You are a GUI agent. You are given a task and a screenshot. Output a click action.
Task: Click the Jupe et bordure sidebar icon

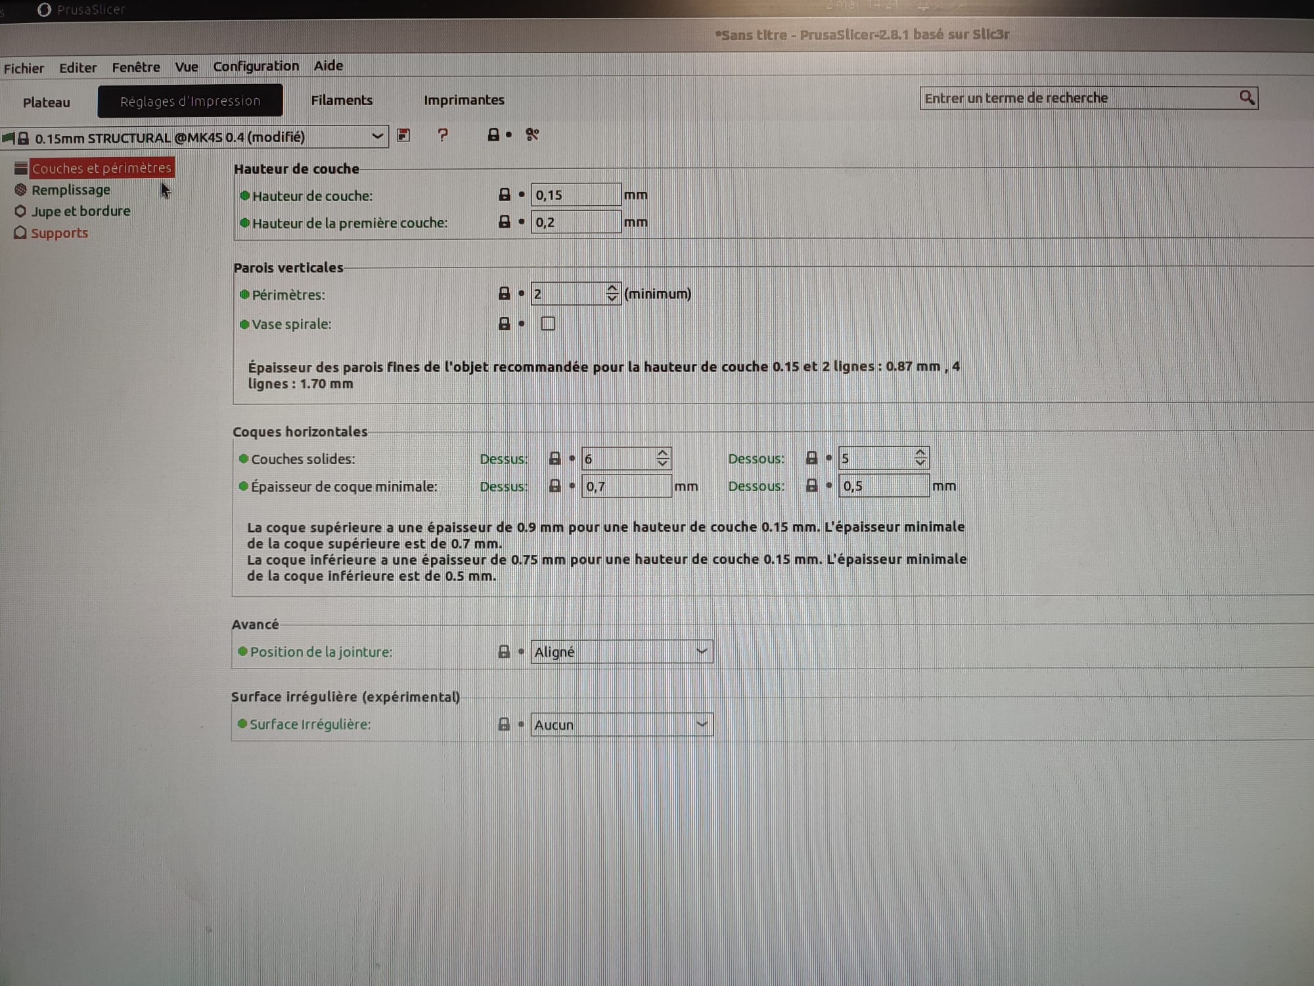(20, 211)
